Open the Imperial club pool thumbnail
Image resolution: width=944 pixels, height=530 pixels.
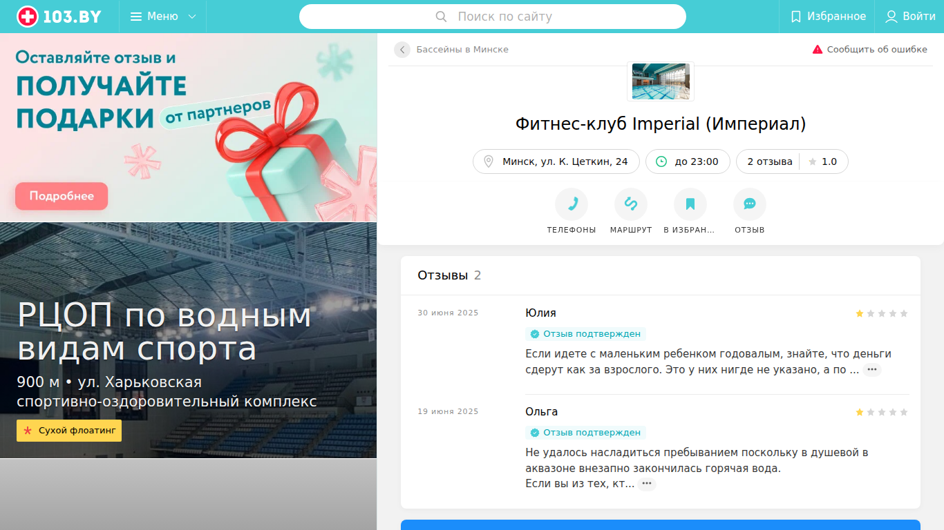(661, 81)
